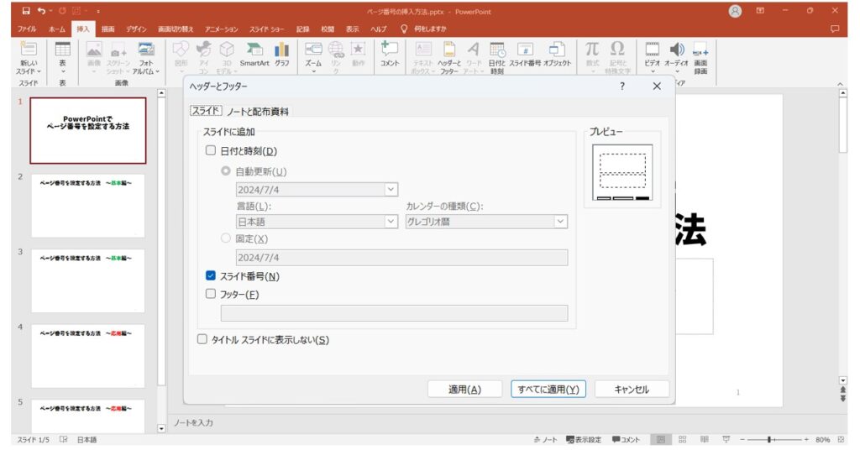Viewport: 860px width, 450px height.
Task: Add a comment (コメント) icon
Action: coord(390,50)
